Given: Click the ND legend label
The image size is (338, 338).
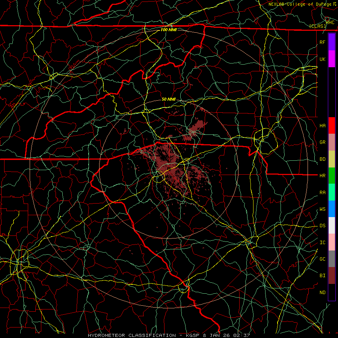Looking at the screenshot, I should [x=322, y=293].
